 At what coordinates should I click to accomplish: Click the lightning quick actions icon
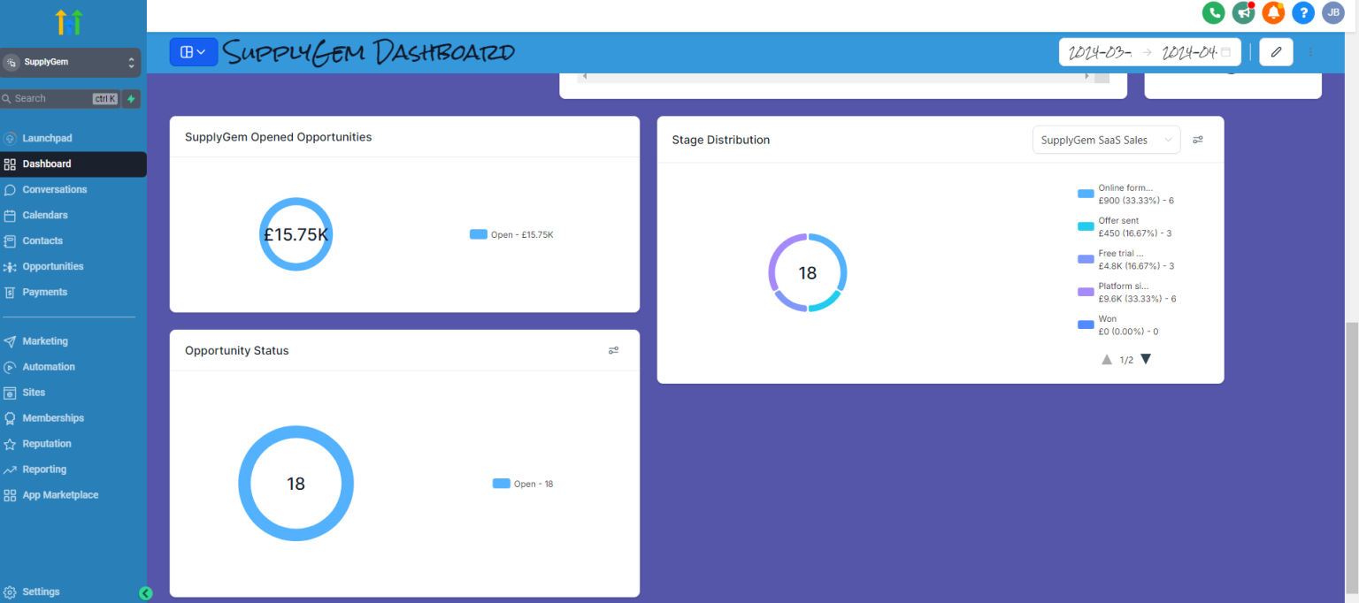coord(132,99)
